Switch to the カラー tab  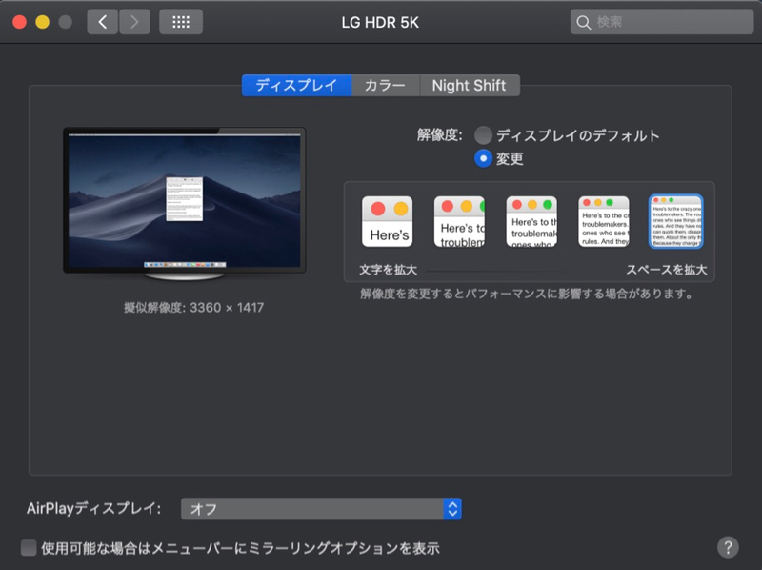386,86
